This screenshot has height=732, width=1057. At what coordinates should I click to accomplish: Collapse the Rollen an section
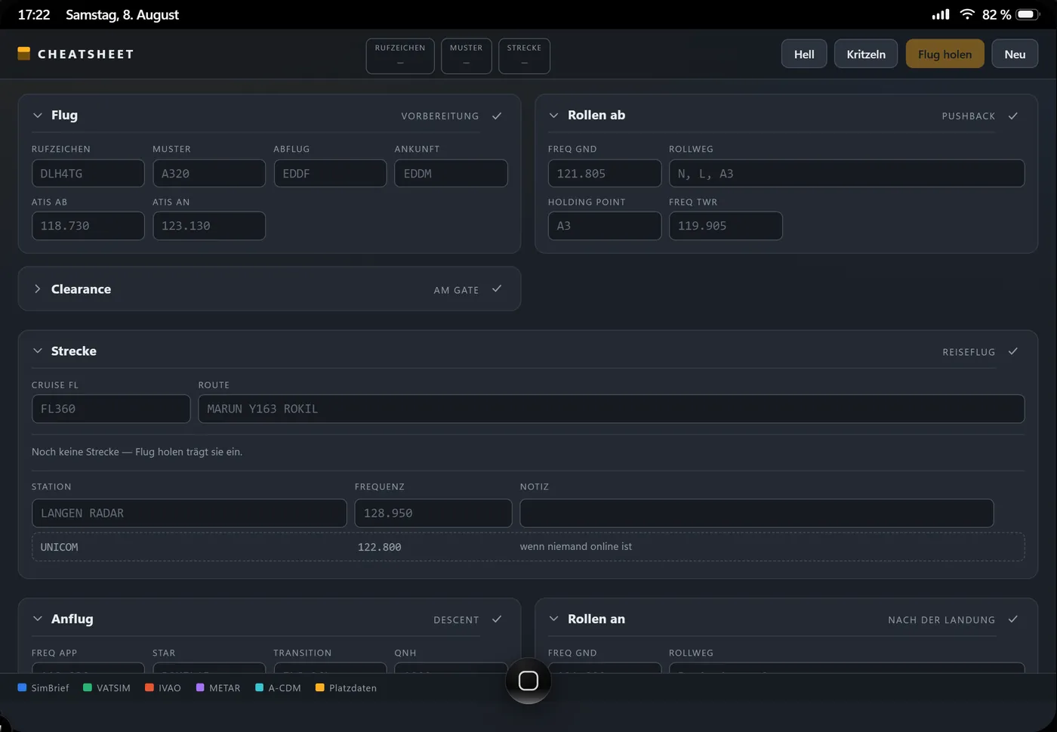point(553,619)
